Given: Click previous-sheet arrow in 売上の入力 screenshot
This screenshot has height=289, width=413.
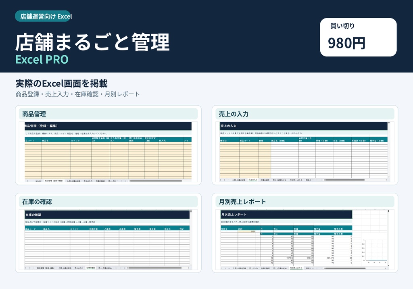Looking at the screenshot, I should pyautogui.click(x=221, y=180).
